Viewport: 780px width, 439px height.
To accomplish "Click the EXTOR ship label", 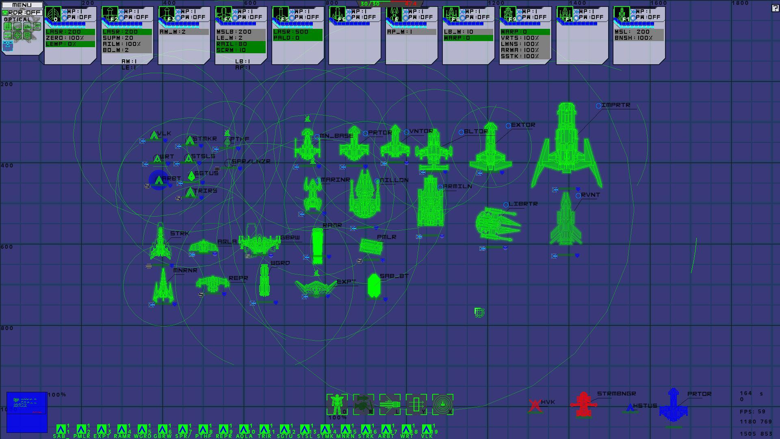I will 523,125.
